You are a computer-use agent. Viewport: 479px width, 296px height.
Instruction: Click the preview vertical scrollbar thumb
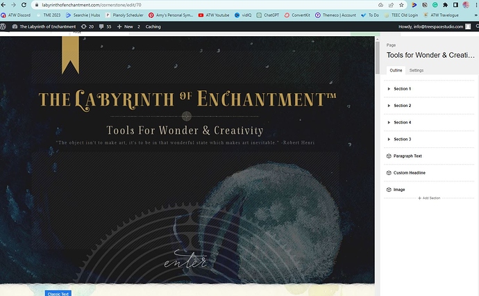pyautogui.click(x=377, y=58)
